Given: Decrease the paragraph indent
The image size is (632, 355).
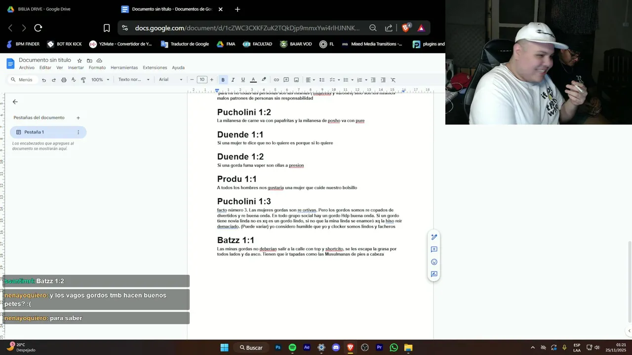Looking at the screenshot, I should pos(373,80).
